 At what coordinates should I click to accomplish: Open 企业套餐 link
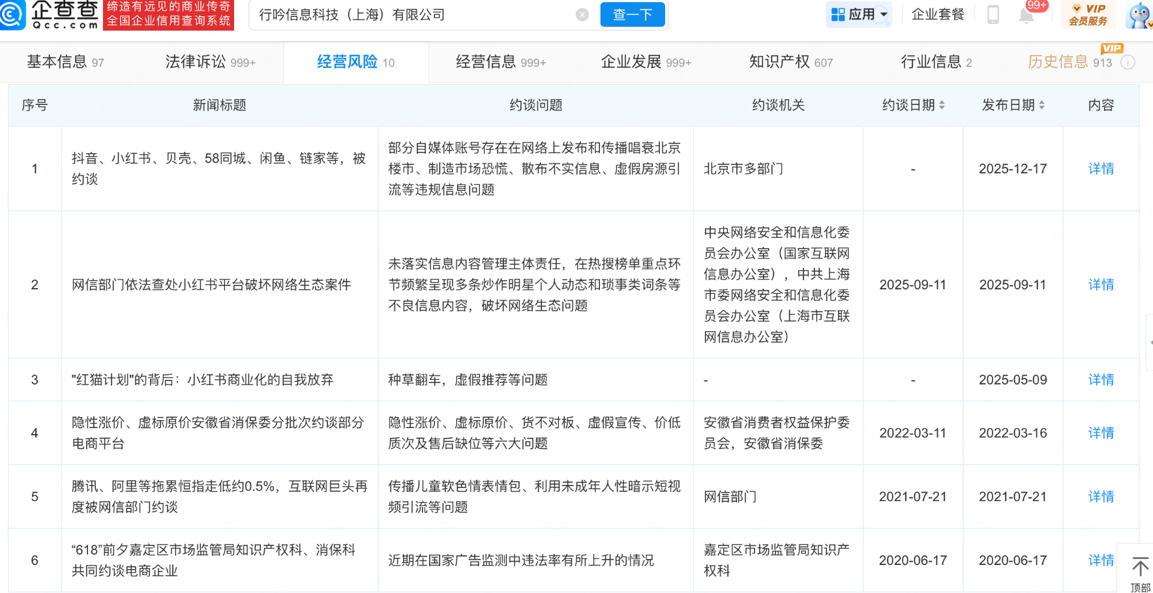pyautogui.click(x=937, y=14)
